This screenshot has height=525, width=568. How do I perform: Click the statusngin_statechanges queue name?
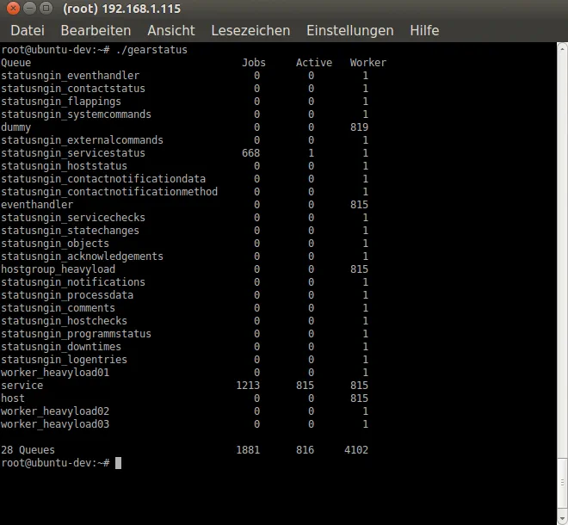coord(70,231)
